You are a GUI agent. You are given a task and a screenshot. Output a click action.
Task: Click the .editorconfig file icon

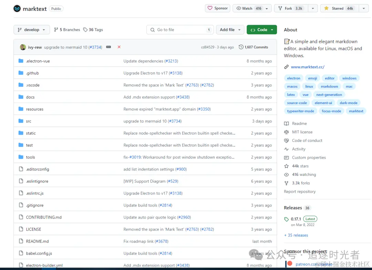click(21, 169)
